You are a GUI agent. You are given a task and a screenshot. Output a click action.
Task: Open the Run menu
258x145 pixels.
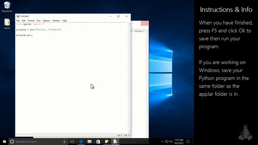pos(39,21)
